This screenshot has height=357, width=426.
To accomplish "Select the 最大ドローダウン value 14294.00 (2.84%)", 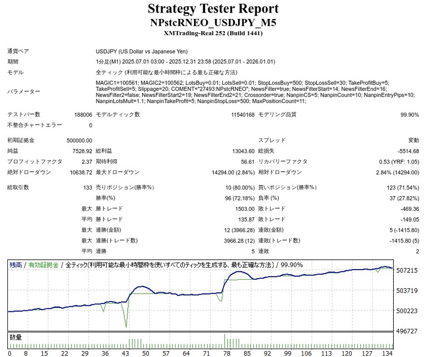I will pyautogui.click(x=230, y=172).
